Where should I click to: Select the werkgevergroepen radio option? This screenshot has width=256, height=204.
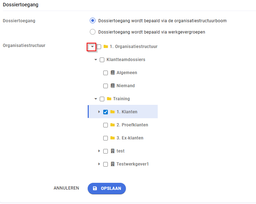click(x=93, y=32)
